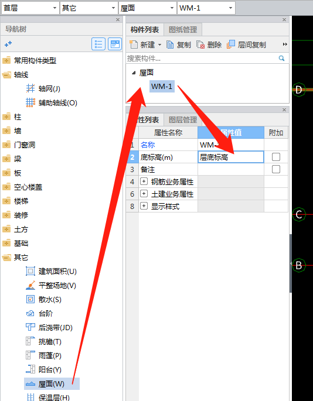Expand the 装修 folder
This screenshot has height=401, width=313.
point(6,215)
